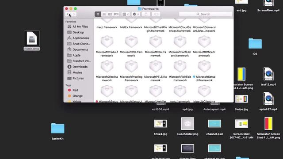This screenshot has height=159, width=283.
Task: Click MicrosoftCloudServices.framework file name
Action: [180, 29]
